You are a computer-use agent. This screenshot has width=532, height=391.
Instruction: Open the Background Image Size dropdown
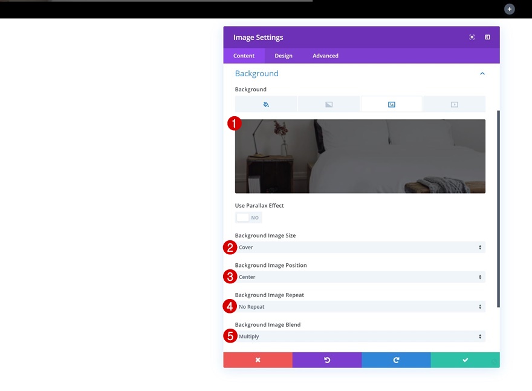tap(360, 248)
